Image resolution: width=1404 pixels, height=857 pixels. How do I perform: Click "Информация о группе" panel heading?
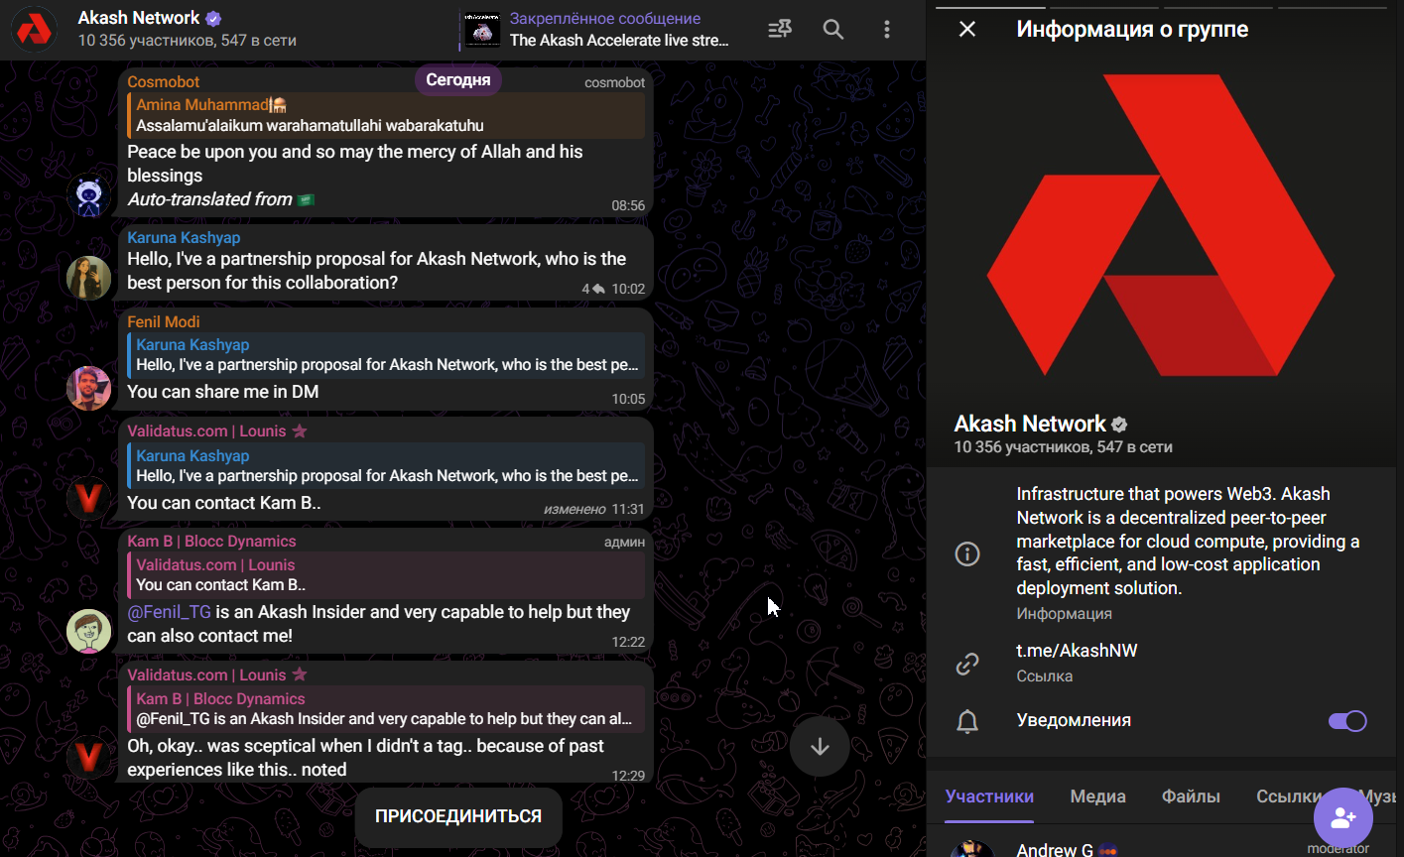1132,30
